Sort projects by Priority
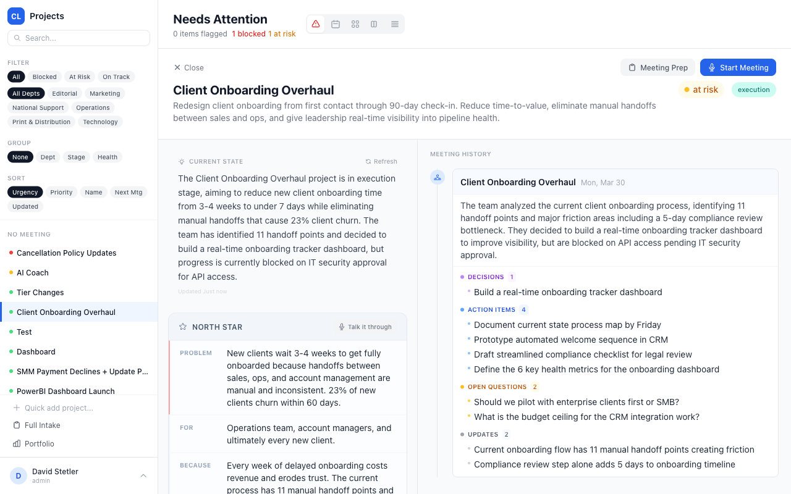Viewport: 791px width, 494px height. tap(61, 193)
